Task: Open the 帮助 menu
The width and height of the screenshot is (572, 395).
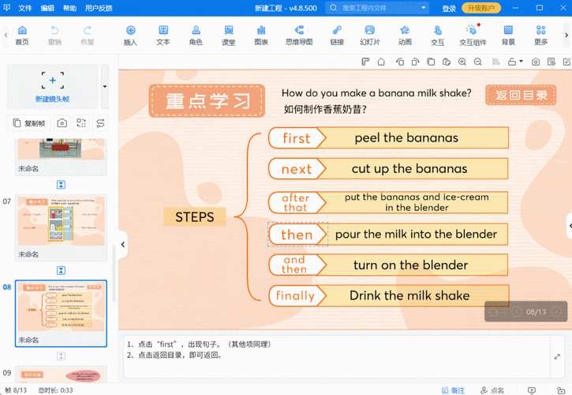Action: 69,8
